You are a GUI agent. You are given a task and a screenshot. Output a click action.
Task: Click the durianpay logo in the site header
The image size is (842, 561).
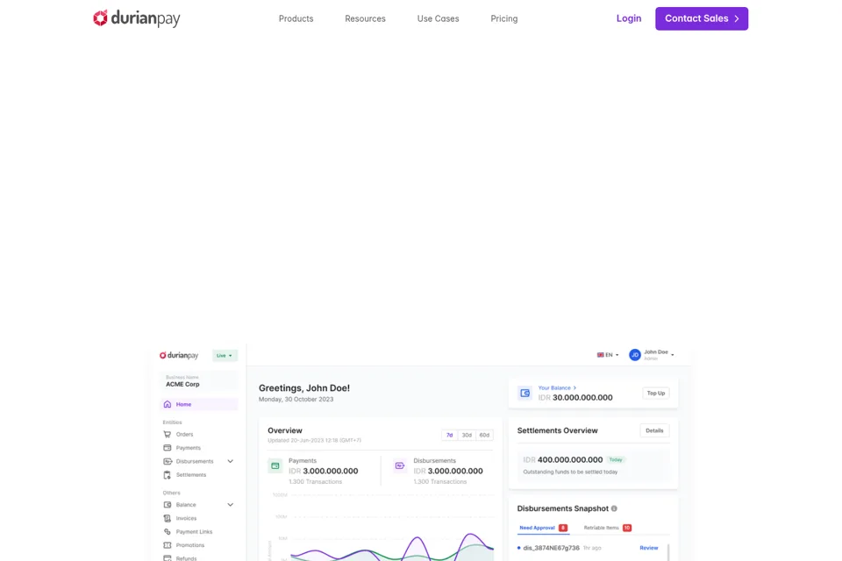137,18
